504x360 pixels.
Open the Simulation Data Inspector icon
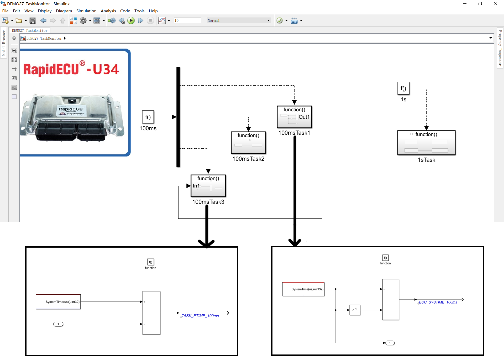click(162, 20)
